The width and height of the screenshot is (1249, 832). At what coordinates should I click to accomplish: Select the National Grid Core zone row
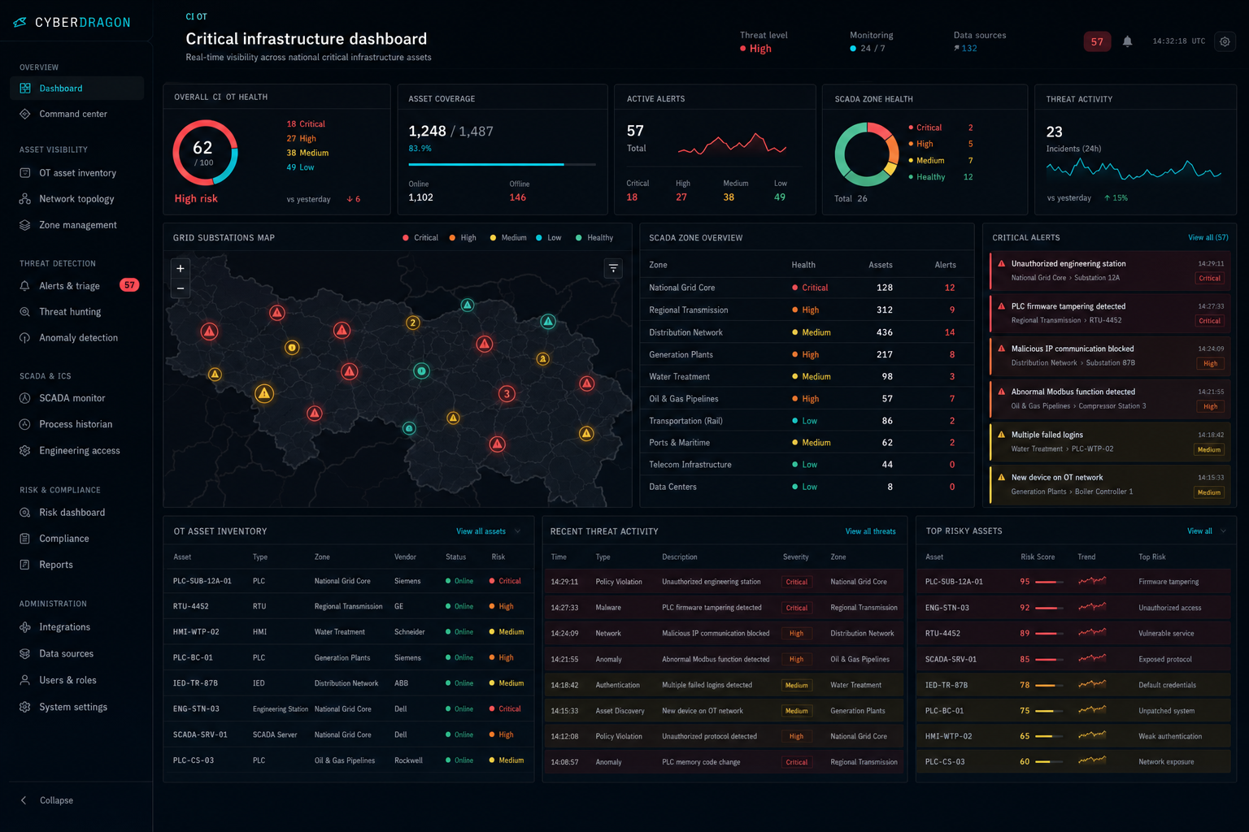[x=806, y=288]
